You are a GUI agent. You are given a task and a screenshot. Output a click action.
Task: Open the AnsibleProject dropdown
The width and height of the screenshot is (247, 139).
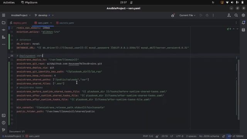20,15
